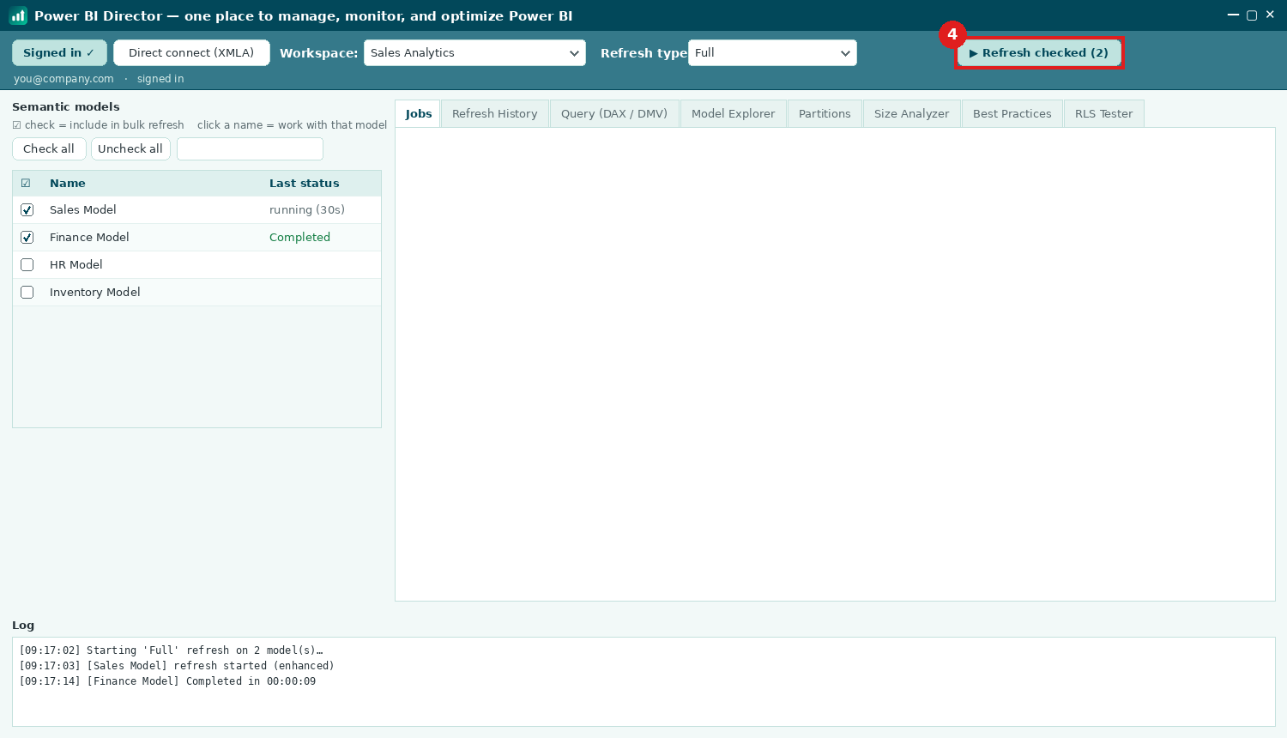Select the Sales Model name
Viewport: 1287px width, 738px height.
(82, 210)
